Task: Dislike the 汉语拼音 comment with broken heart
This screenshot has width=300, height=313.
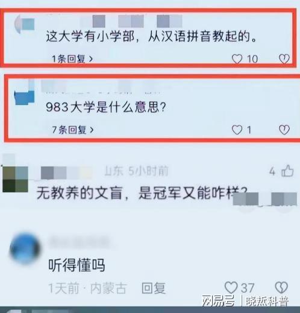Action: [284, 59]
